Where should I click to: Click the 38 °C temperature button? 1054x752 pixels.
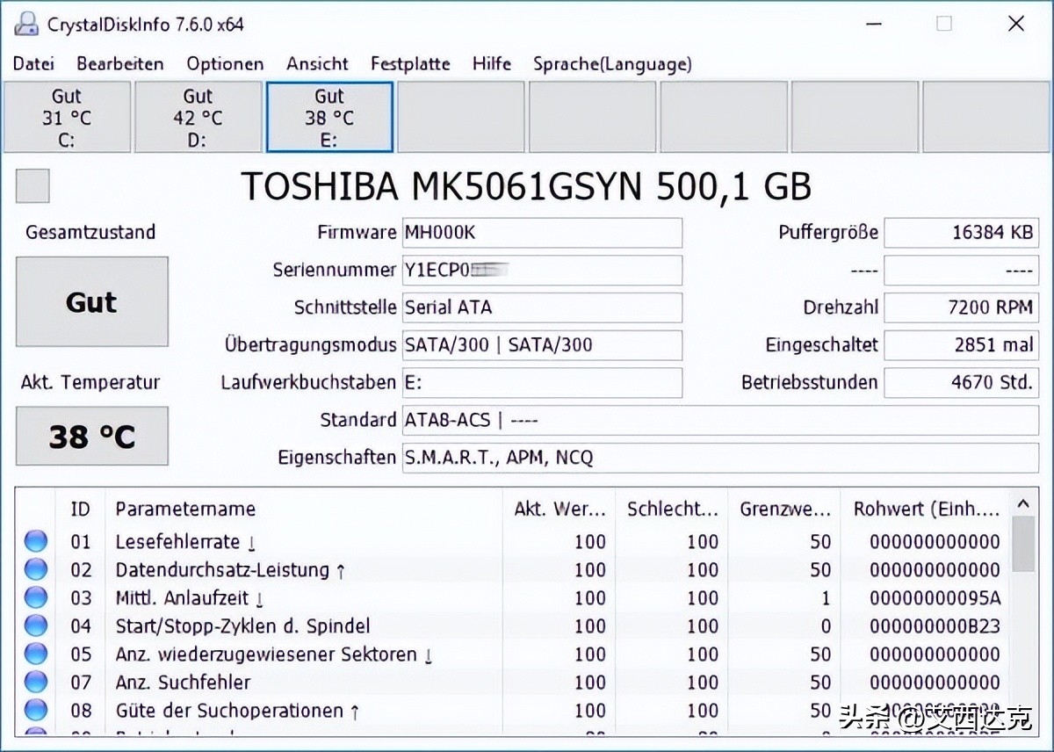[92, 437]
